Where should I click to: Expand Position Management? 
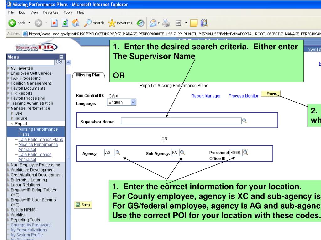[31, 83]
